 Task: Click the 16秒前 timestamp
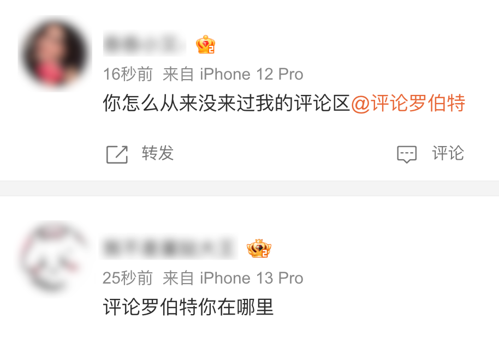coord(128,74)
